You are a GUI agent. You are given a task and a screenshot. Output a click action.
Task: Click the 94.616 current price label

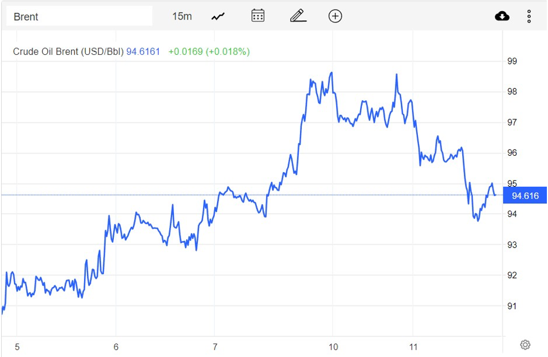click(x=525, y=195)
